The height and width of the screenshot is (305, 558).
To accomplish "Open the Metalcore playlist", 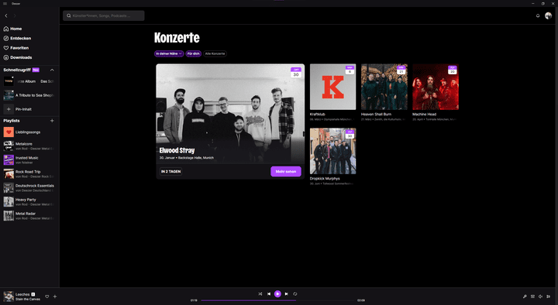I will 29,146.
